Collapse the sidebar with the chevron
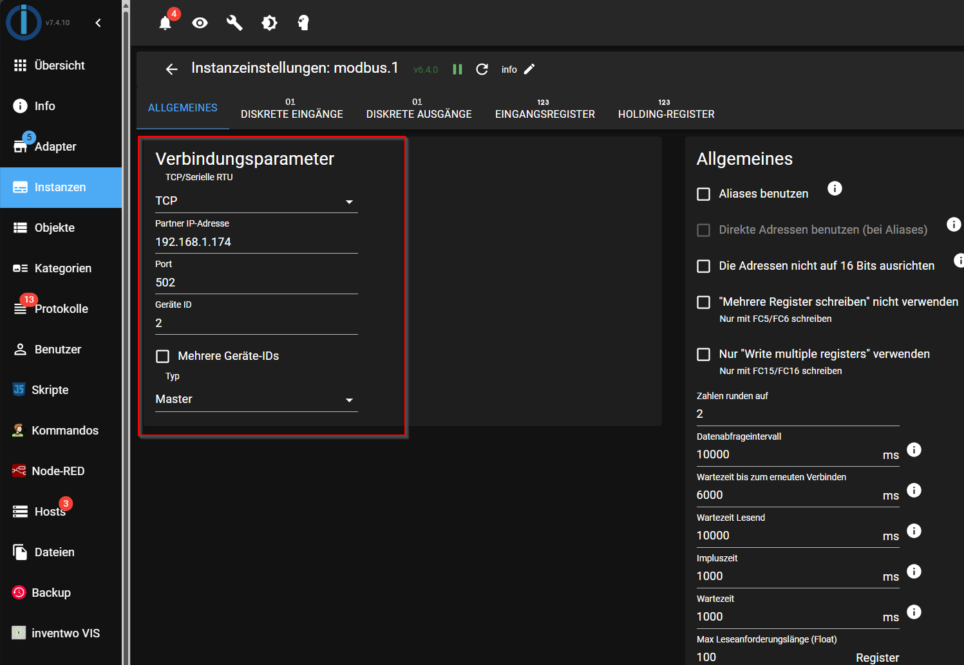The height and width of the screenshot is (665, 964). pyautogui.click(x=99, y=23)
